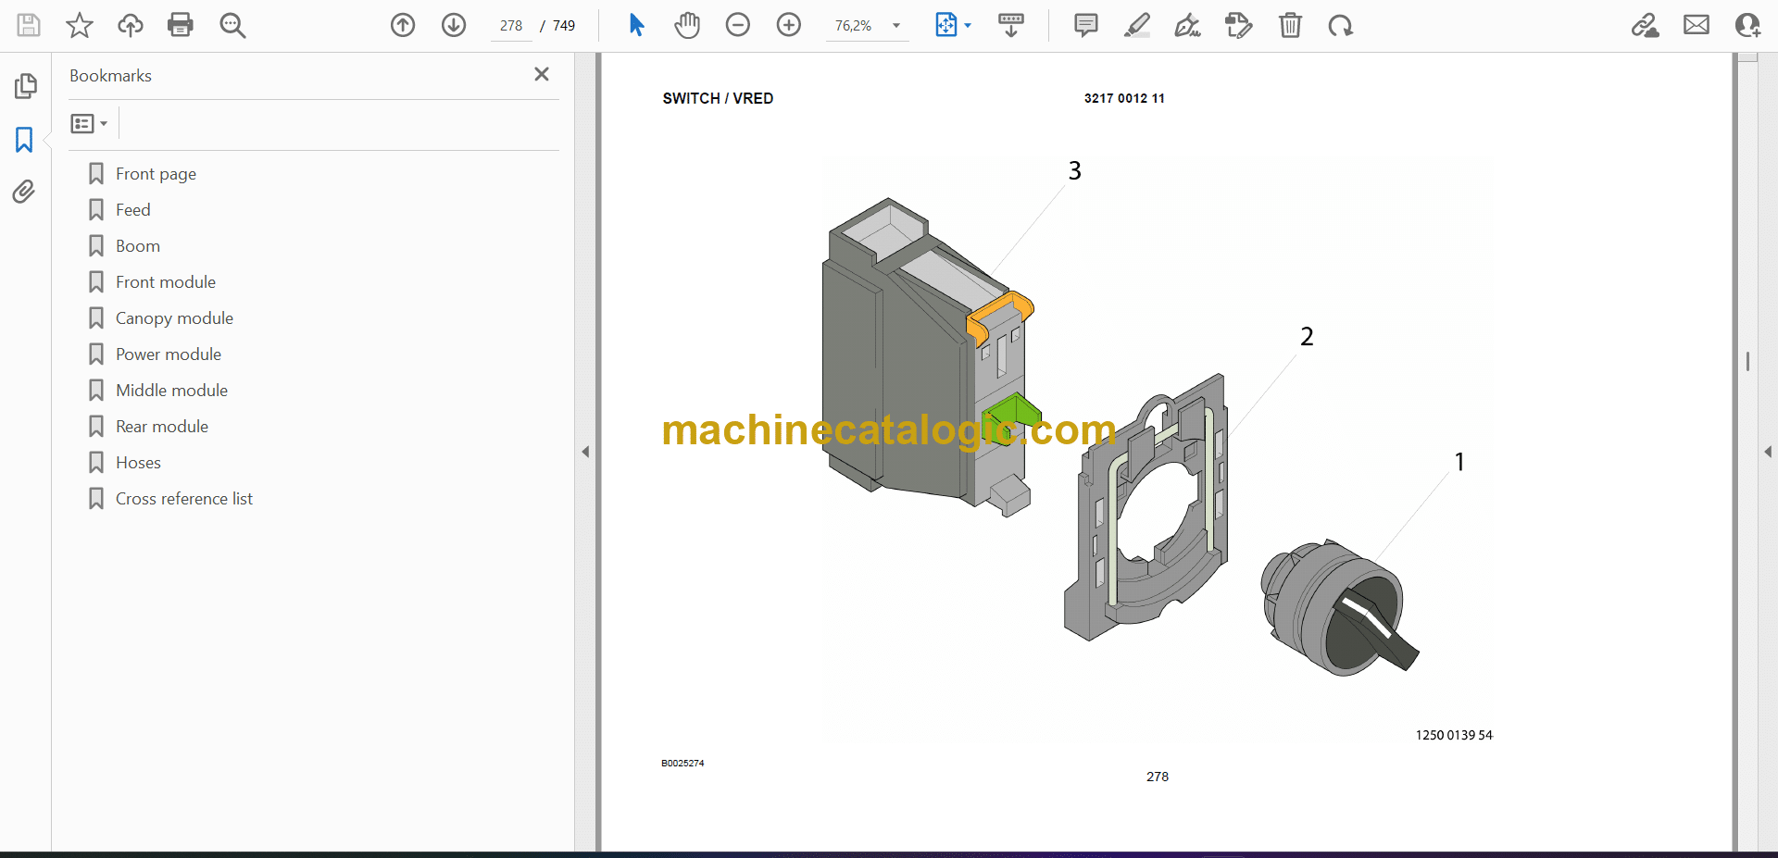Toggle the Bookmarks side panel icon

(24, 140)
